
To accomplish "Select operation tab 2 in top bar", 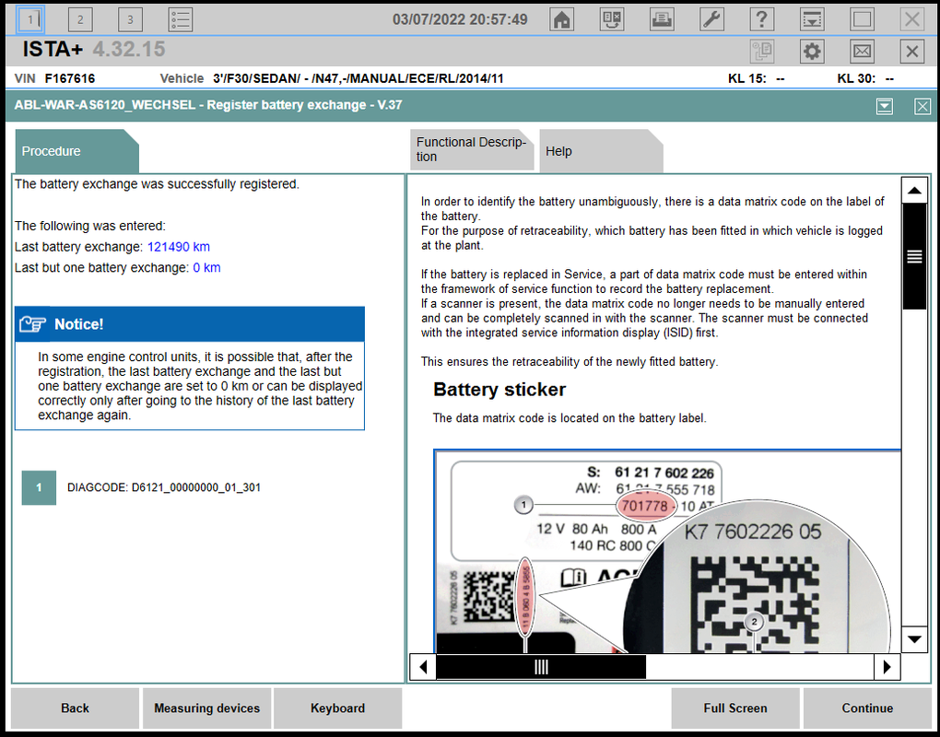I will (80, 19).
